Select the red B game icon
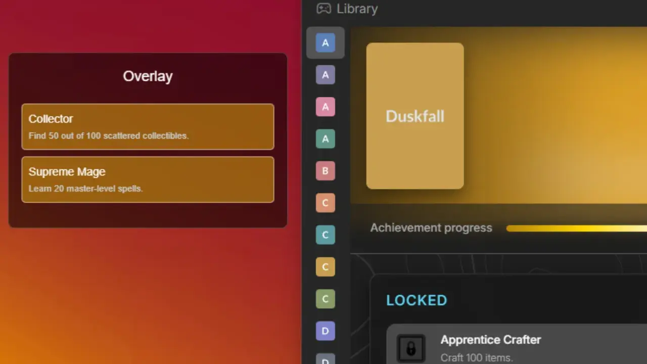Image resolution: width=647 pixels, height=364 pixels. pos(326,171)
